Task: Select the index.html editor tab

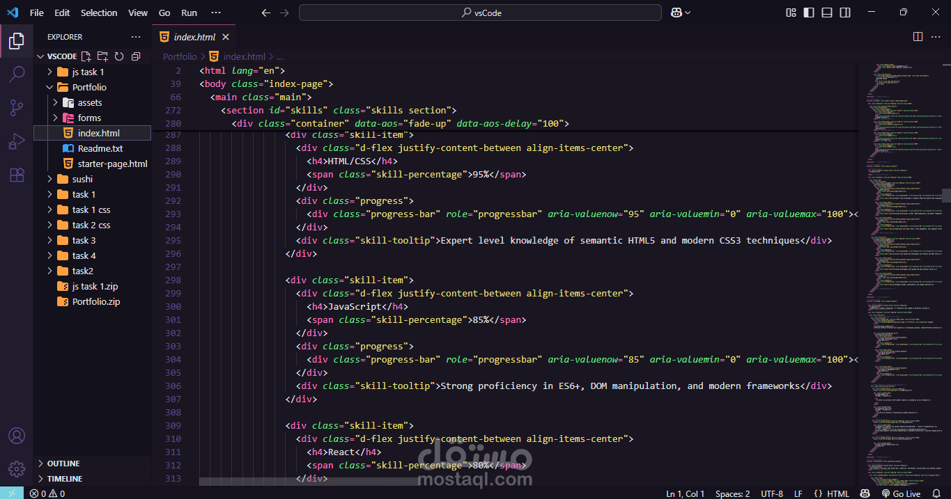Action: tap(194, 37)
